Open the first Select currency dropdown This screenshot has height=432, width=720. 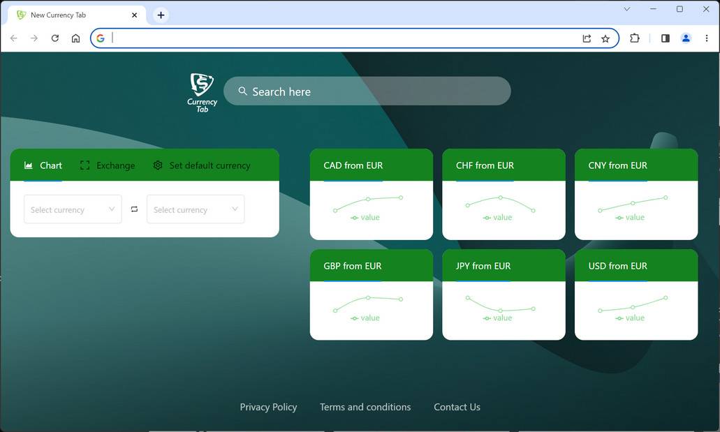pos(72,209)
